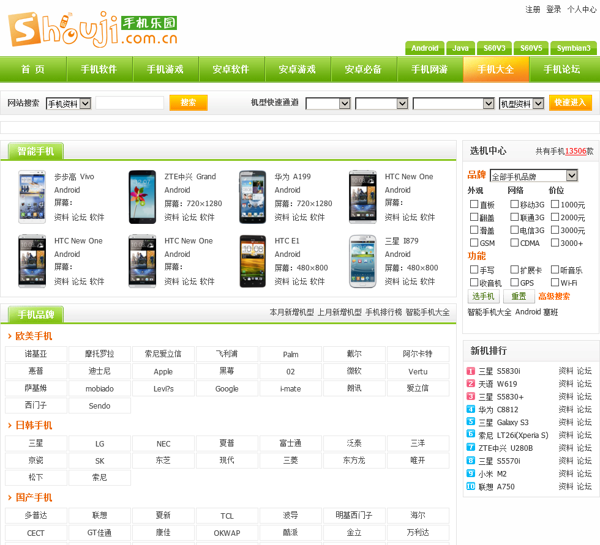Image resolution: width=600 pixels, height=545 pixels.
Task: Click rank 10 badge for 联想 A750
Action: 471,486
